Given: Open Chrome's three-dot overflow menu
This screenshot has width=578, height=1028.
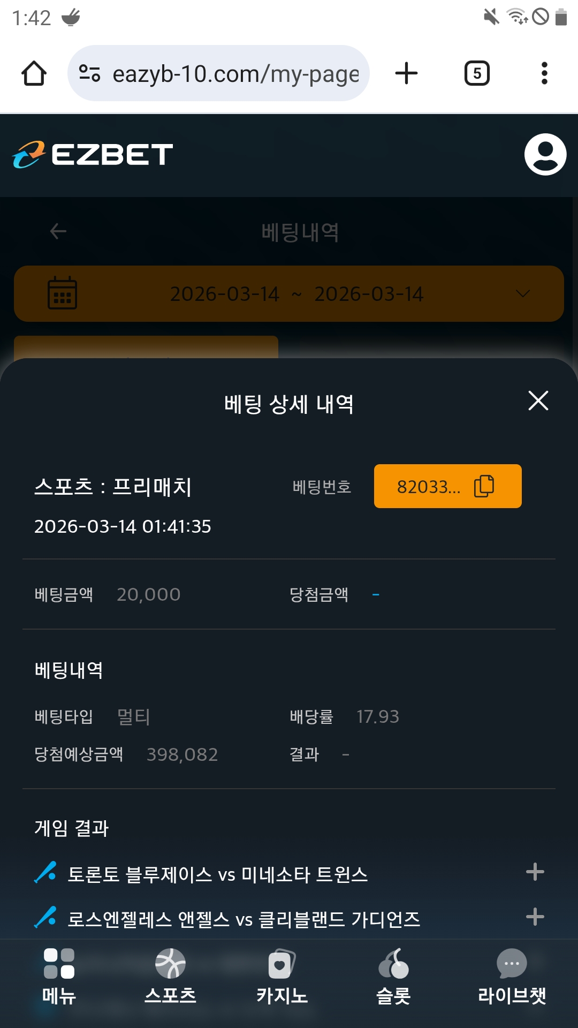Looking at the screenshot, I should (x=544, y=73).
